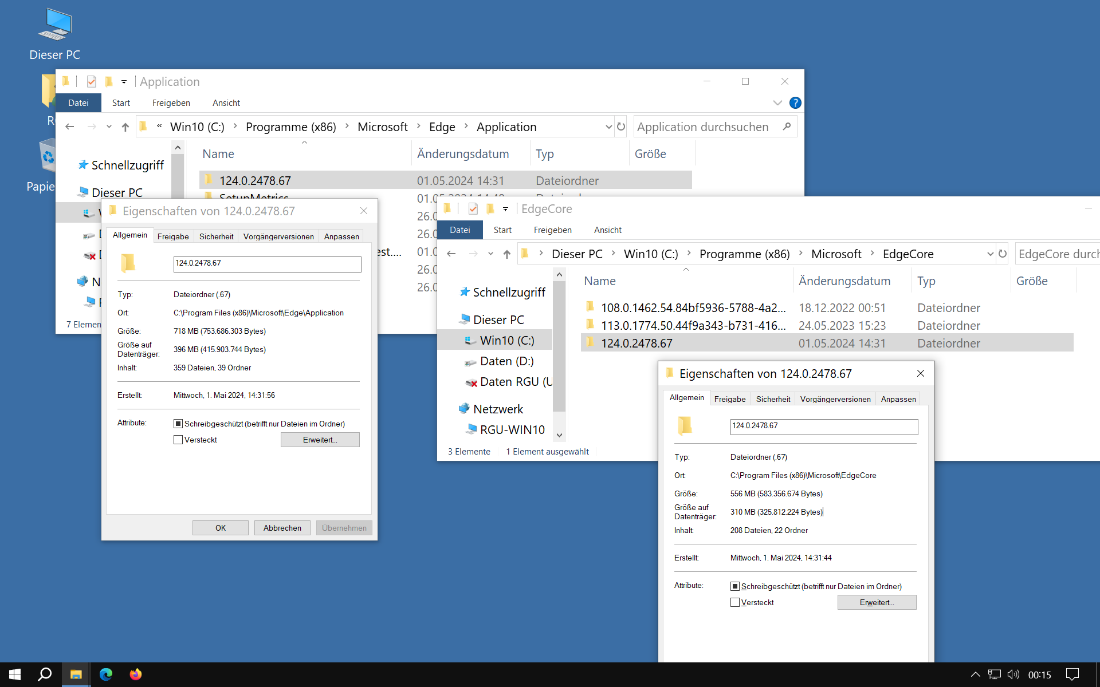Screen dimensions: 1100x687
Task: Expand the EdgeCore address bar dropdown
Action: pyautogui.click(x=990, y=254)
